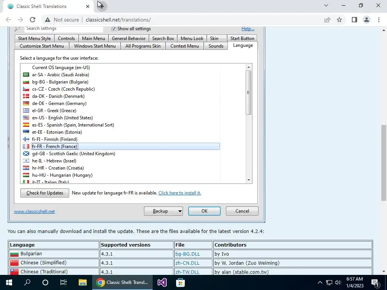The width and height of the screenshot is (387, 290).
Task: Click the Search settings input field
Action: [x=63, y=29]
